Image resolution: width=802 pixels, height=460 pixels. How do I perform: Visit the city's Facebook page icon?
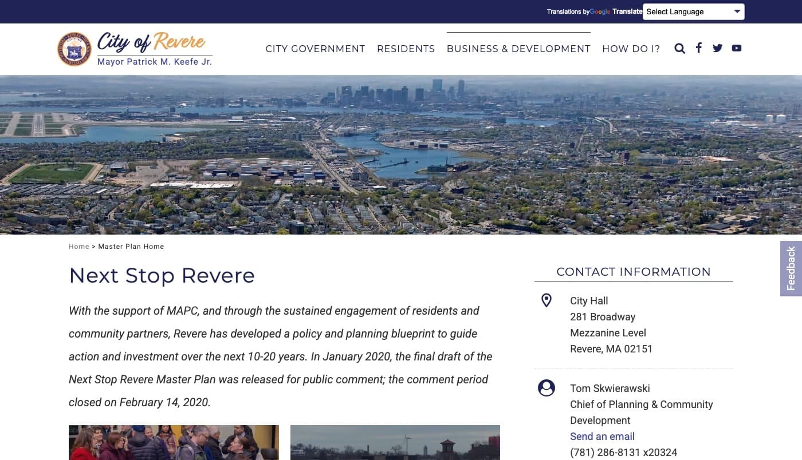point(698,48)
